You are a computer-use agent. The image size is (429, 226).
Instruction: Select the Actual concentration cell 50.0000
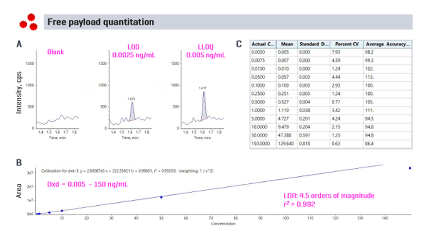259,135
